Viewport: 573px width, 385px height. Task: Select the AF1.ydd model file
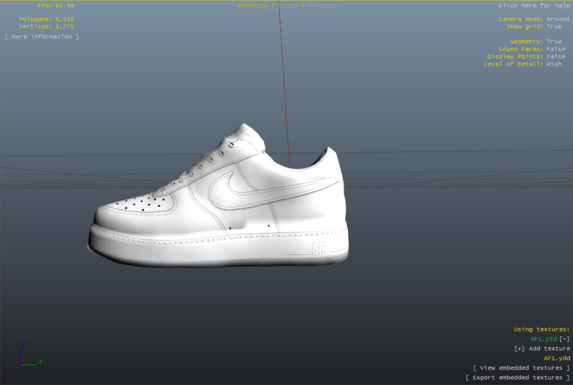click(557, 358)
